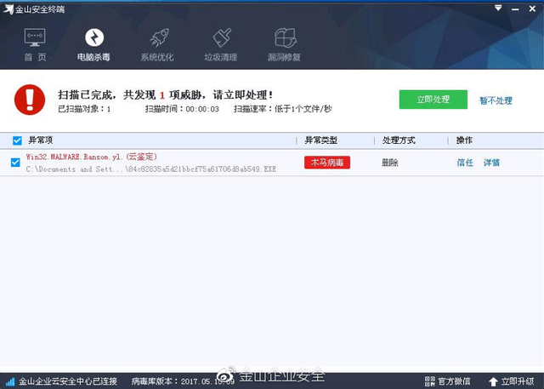Click the 操作 column header
Viewport: 544px width, 389px height.
point(464,140)
